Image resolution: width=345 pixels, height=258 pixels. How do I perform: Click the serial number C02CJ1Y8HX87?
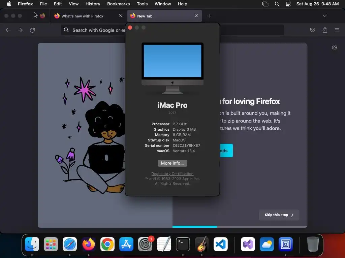(186, 145)
